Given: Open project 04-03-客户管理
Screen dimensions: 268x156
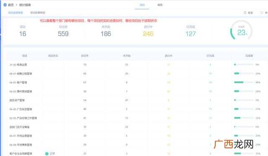Looking at the screenshot, I should [x=18, y=83].
